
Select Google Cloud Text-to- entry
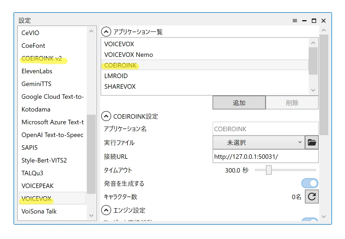[53, 97]
